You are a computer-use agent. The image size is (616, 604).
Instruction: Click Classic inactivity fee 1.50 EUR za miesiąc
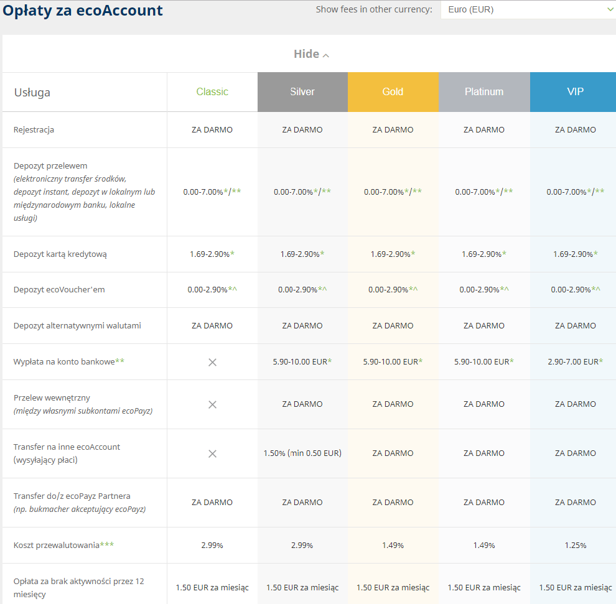click(212, 587)
